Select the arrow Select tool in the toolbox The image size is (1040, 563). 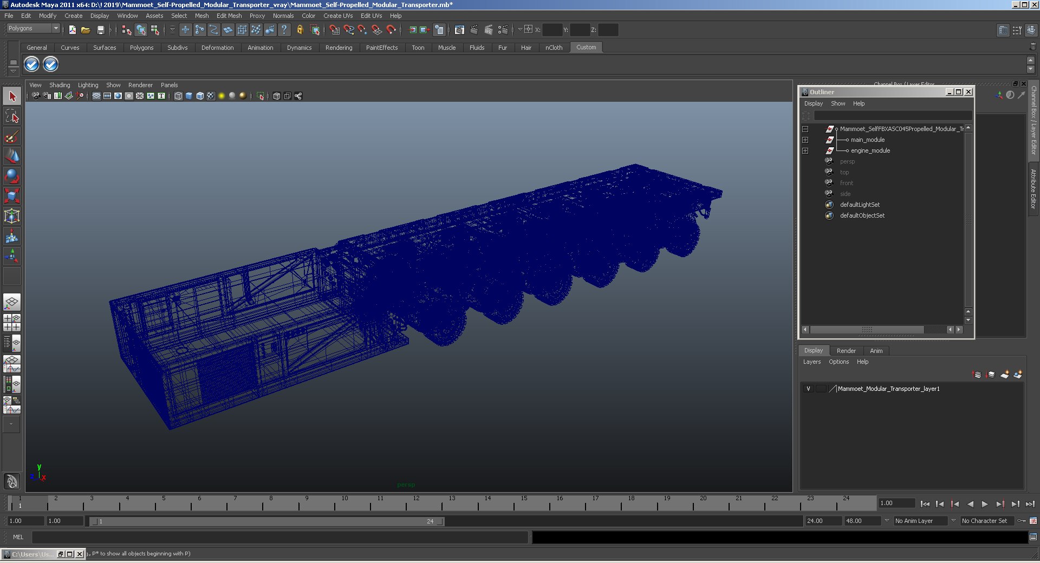click(12, 96)
